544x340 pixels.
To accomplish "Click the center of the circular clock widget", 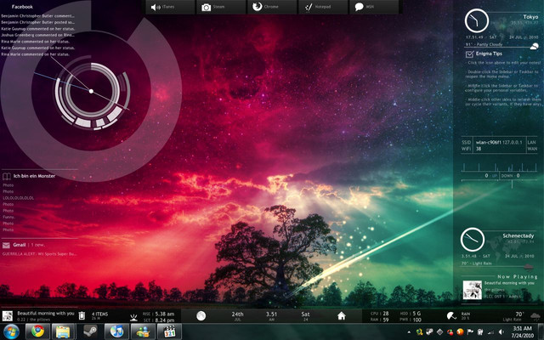I will point(91,91).
